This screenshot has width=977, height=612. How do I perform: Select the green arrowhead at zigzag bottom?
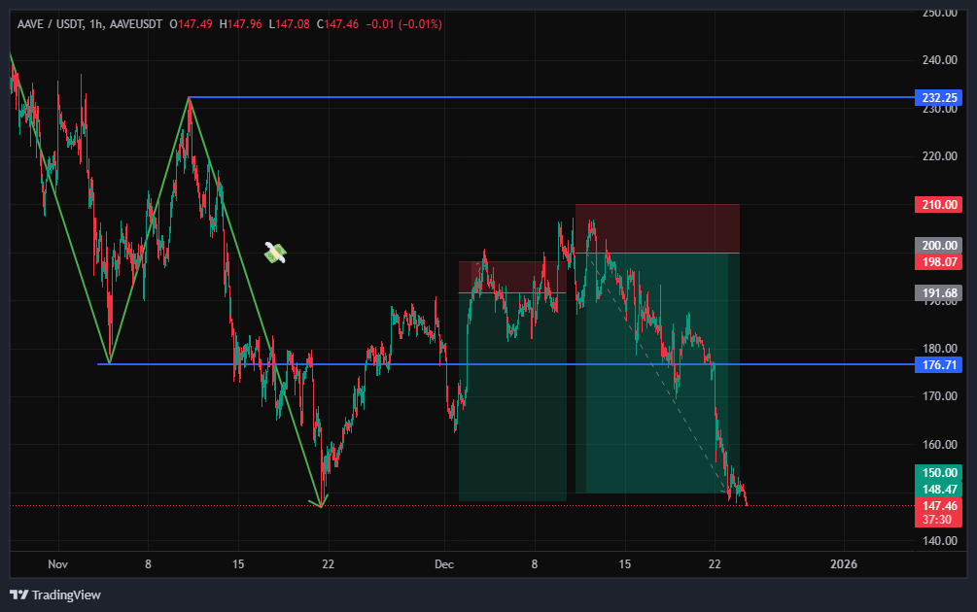(321, 503)
